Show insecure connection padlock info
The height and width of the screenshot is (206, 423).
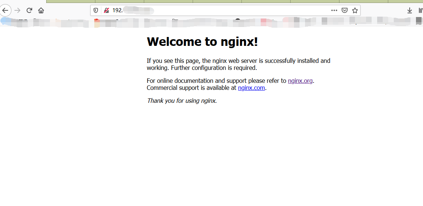click(x=106, y=10)
